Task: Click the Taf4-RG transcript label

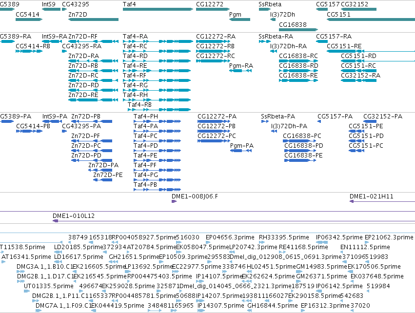Action: 135,85
